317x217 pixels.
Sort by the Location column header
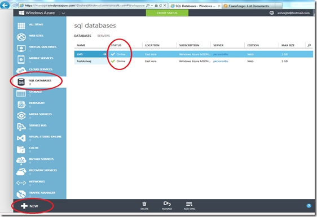click(152, 45)
